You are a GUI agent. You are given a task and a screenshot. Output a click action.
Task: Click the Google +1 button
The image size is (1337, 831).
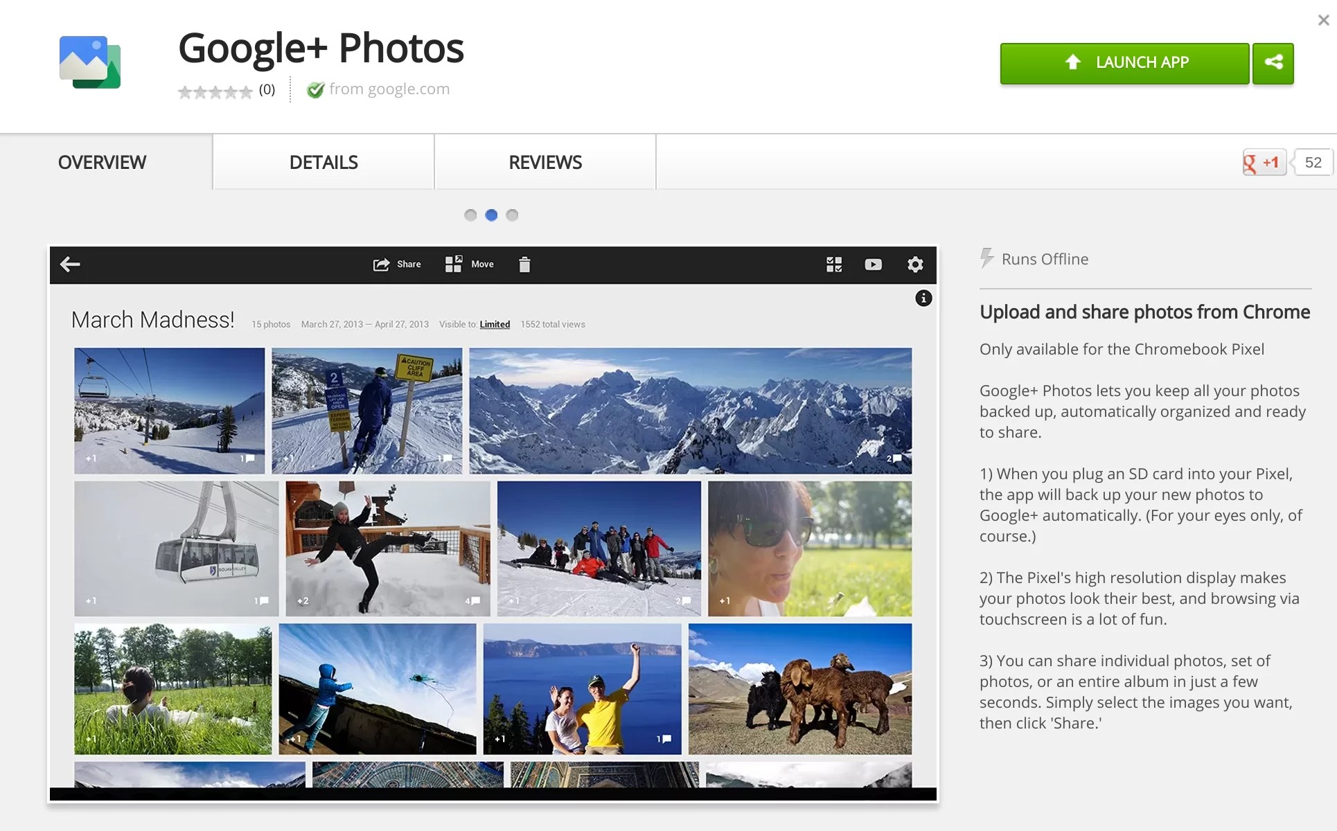coord(1264,163)
